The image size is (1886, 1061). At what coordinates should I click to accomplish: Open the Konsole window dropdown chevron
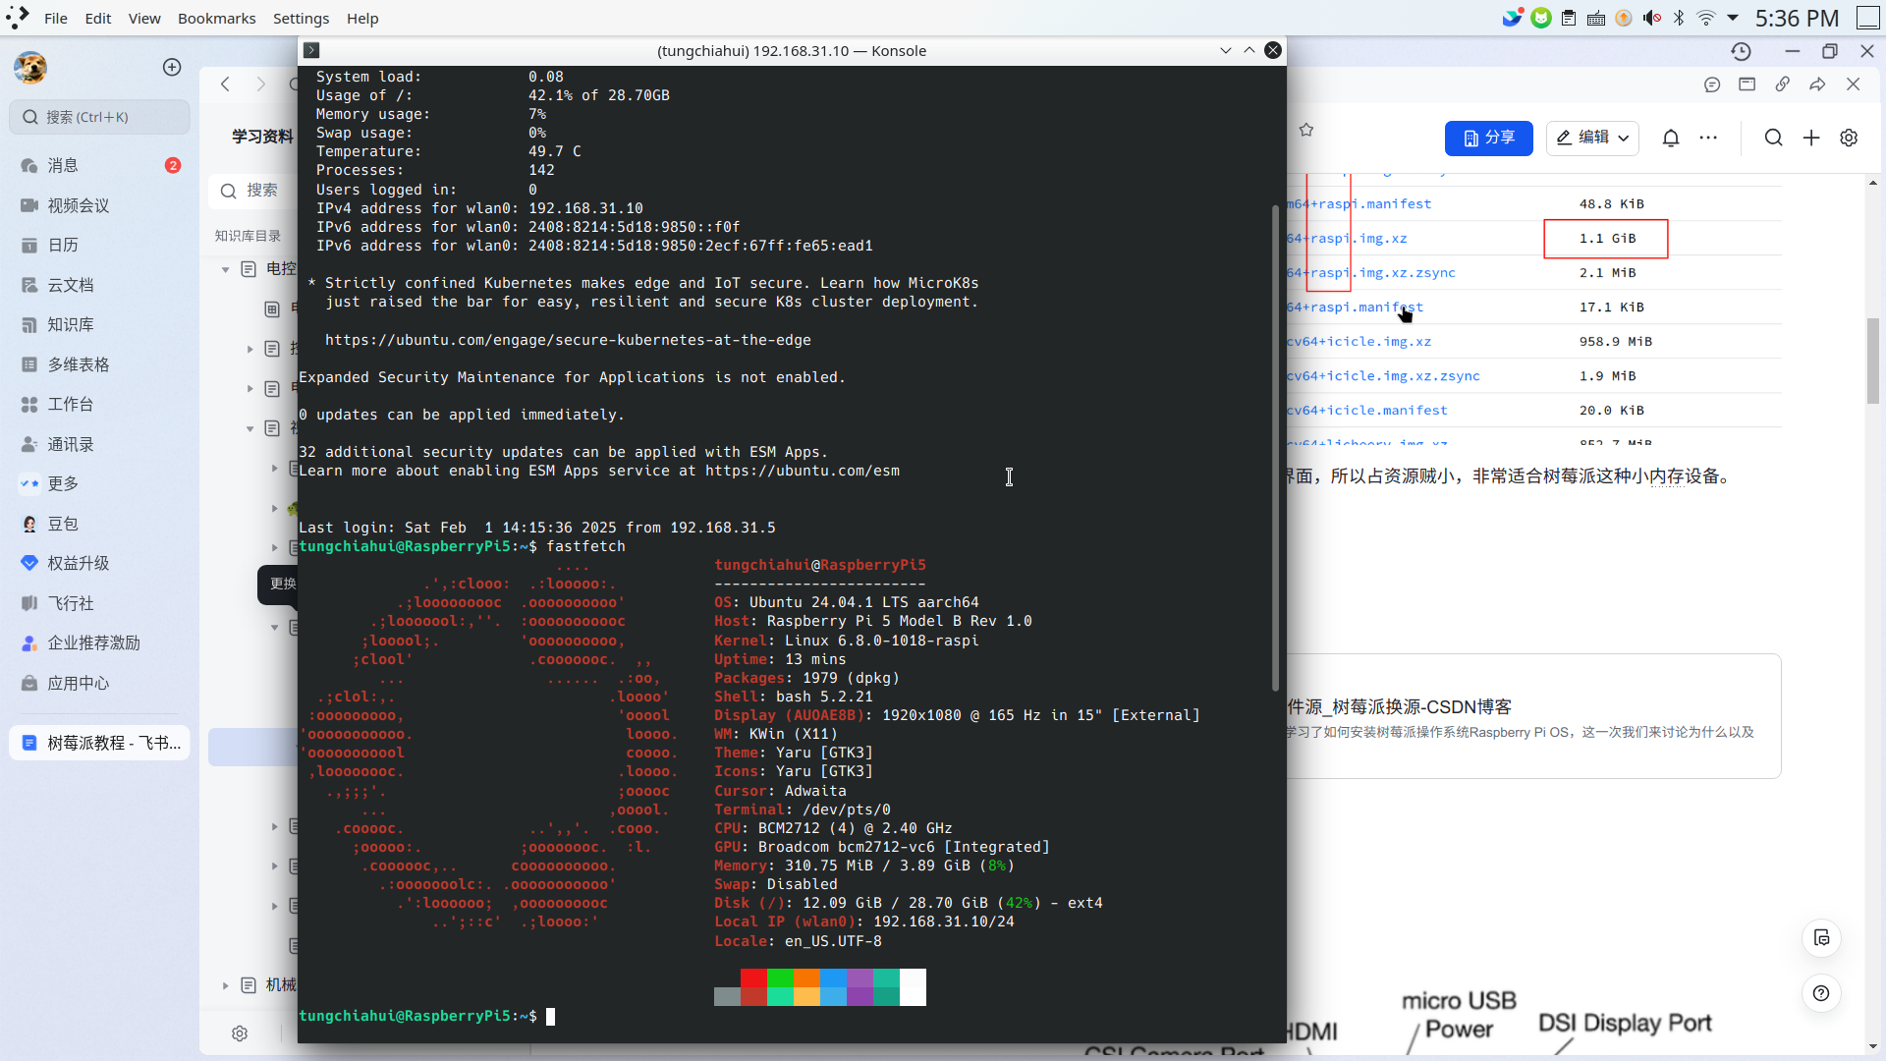pyautogui.click(x=1226, y=50)
